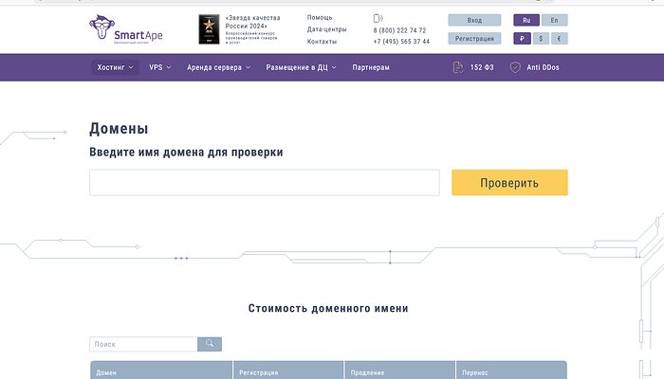Click the yellow Проверить button

point(510,183)
